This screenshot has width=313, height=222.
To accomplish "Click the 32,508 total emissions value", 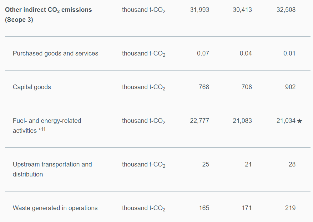I will 286,10.
